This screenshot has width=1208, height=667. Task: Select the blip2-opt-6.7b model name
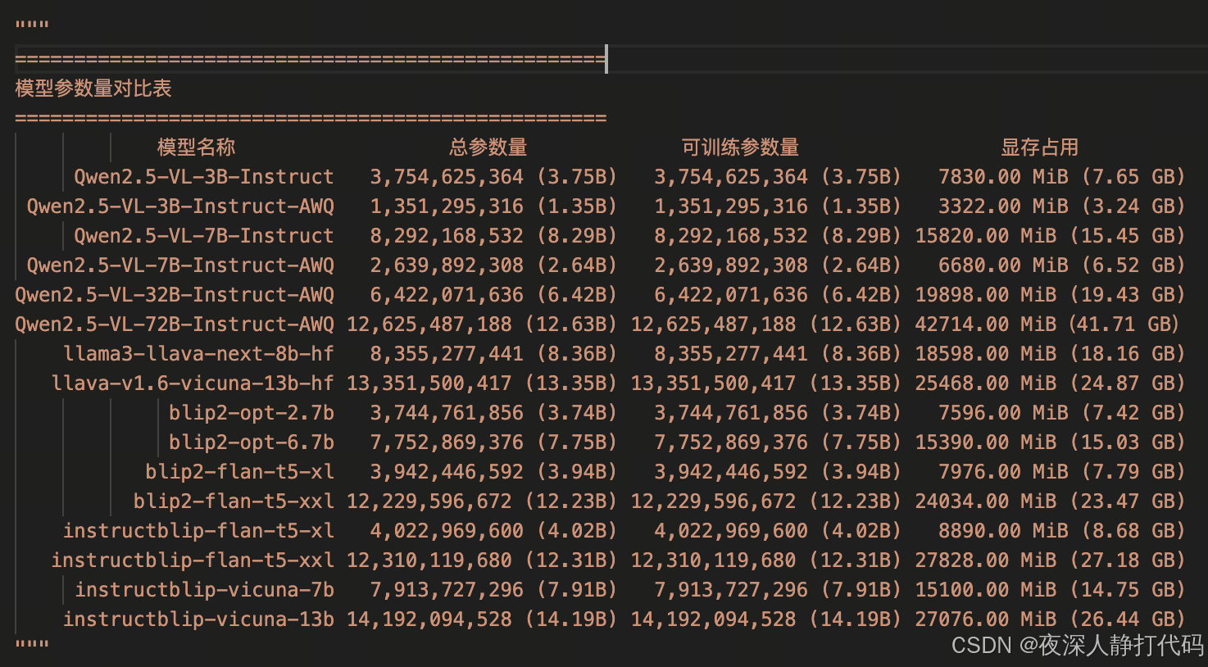coord(252,442)
